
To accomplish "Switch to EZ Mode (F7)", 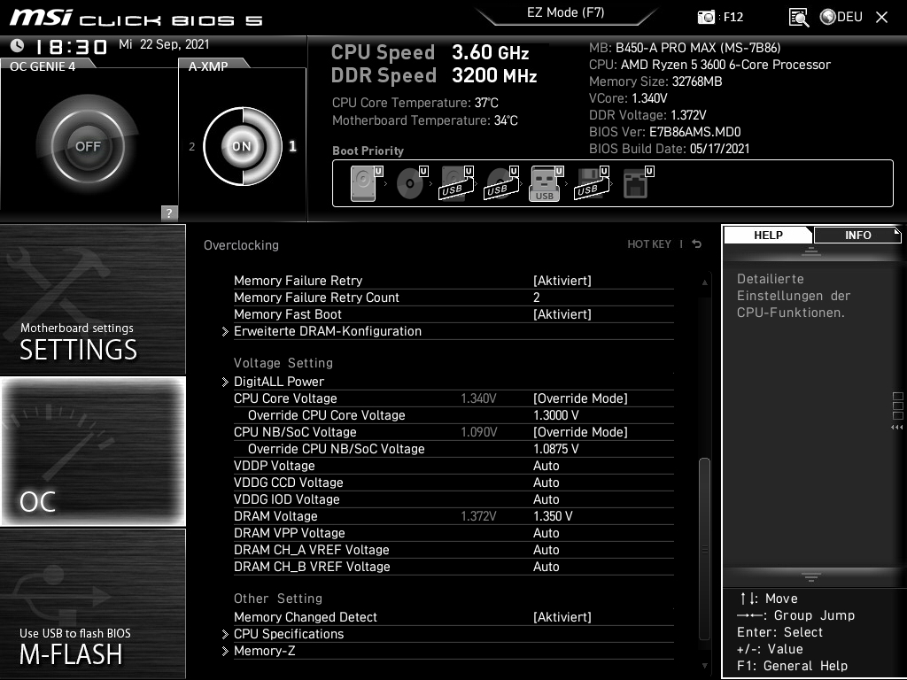I will (x=567, y=12).
